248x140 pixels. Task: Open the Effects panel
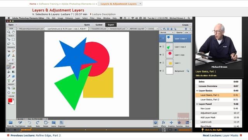coord(164,124)
